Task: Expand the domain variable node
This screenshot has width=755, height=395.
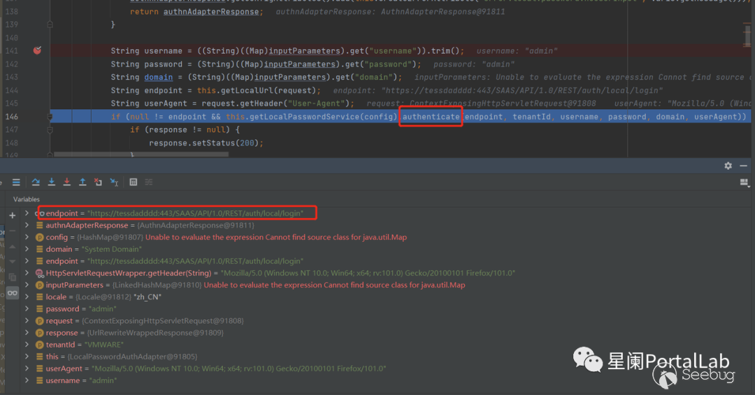Action: 27,249
